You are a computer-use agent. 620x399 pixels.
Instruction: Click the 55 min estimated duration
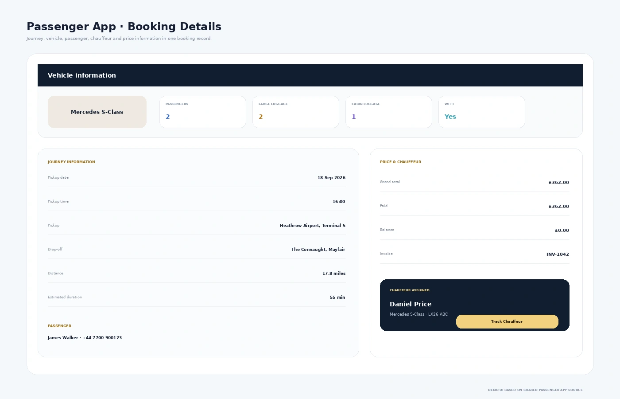(x=337, y=297)
